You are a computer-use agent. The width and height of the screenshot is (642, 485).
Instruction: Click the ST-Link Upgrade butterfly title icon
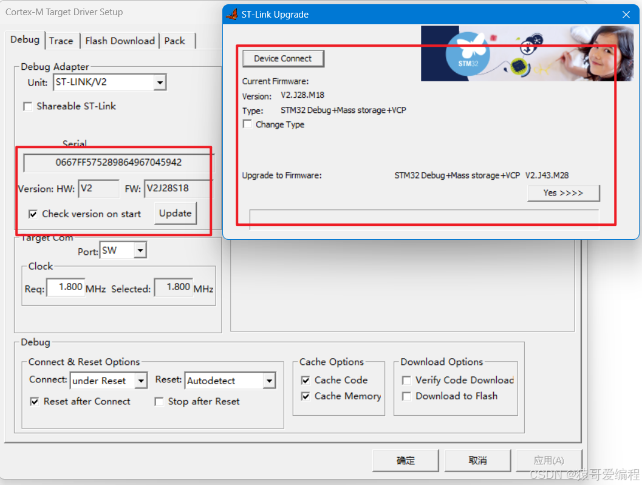(232, 15)
